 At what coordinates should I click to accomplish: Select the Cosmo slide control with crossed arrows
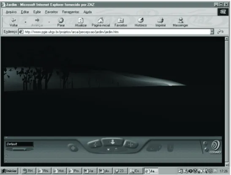pos(130,145)
